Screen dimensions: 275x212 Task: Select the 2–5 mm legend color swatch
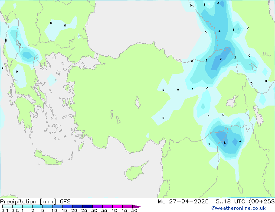pos(37,206)
